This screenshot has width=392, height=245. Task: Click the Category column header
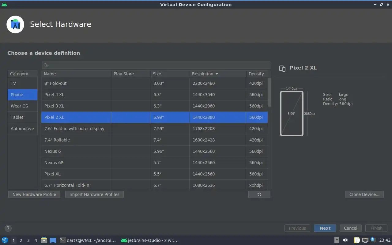click(x=23, y=74)
